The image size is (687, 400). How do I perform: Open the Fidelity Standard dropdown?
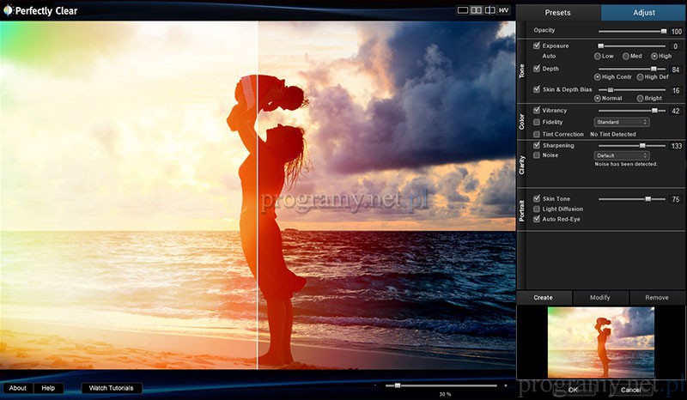pyautogui.click(x=622, y=122)
